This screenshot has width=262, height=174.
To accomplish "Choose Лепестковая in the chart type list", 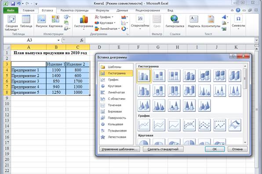I will tap(116, 137).
